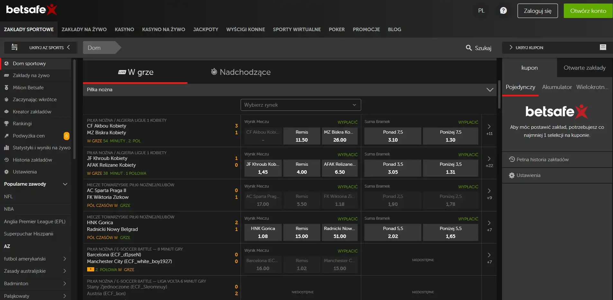This screenshot has width=613, height=300.
Task: Click the Zakłady na żywo live icon
Action: 6,75
